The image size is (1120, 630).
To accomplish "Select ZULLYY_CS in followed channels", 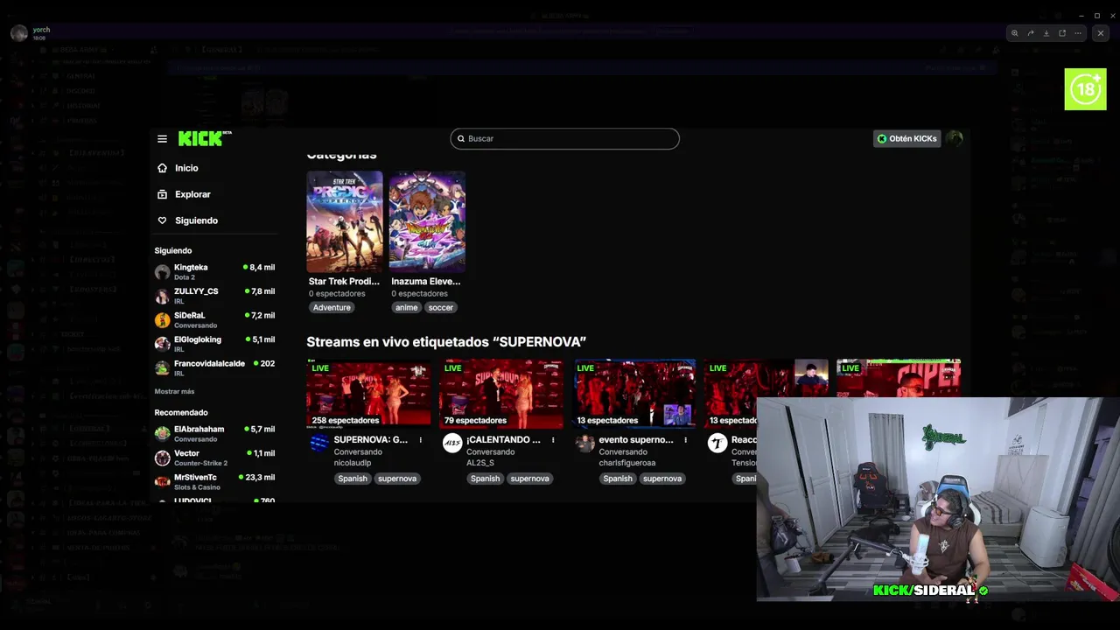I will [215, 296].
